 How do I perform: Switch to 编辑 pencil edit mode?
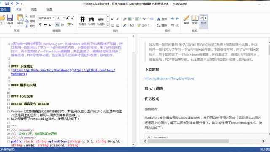186,19
